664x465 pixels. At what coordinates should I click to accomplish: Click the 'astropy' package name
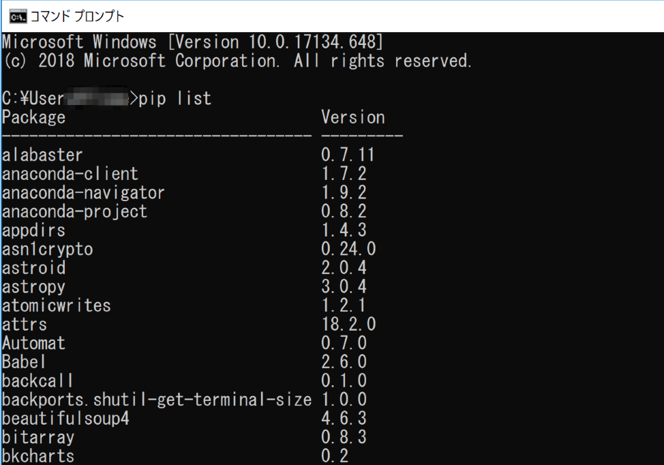[34, 287]
